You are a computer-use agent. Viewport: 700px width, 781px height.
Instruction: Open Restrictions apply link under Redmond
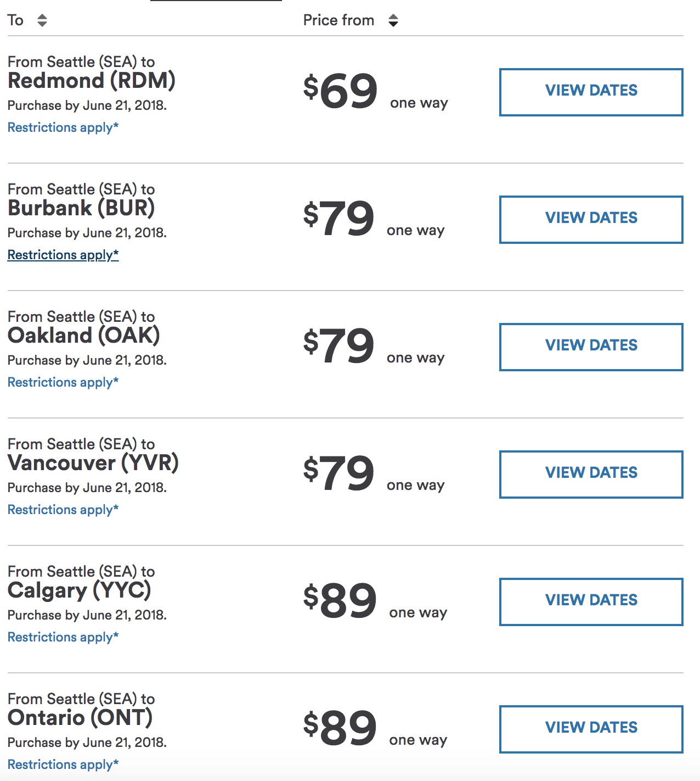pos(63,127)
